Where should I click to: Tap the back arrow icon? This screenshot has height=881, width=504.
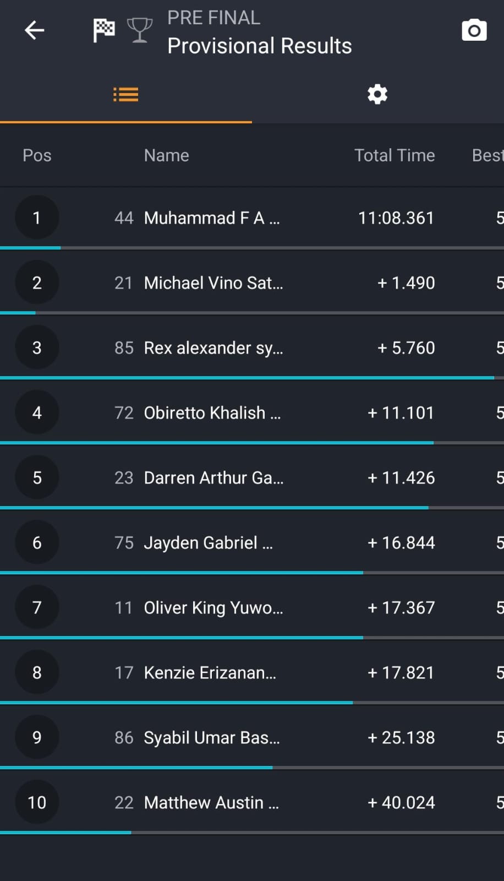tap(34, 30)
